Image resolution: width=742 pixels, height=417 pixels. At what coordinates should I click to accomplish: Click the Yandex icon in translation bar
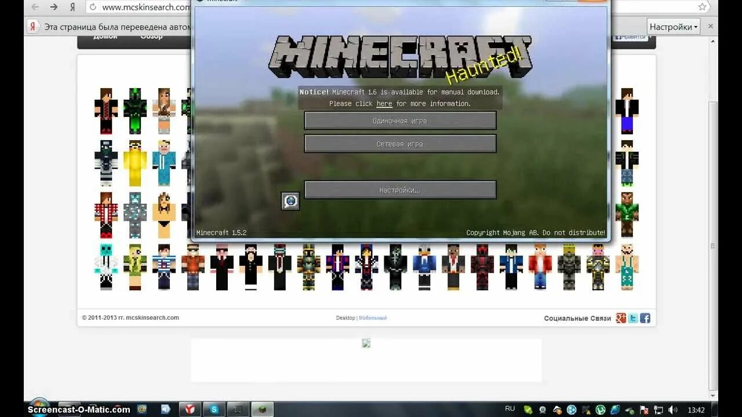[33, 27]
